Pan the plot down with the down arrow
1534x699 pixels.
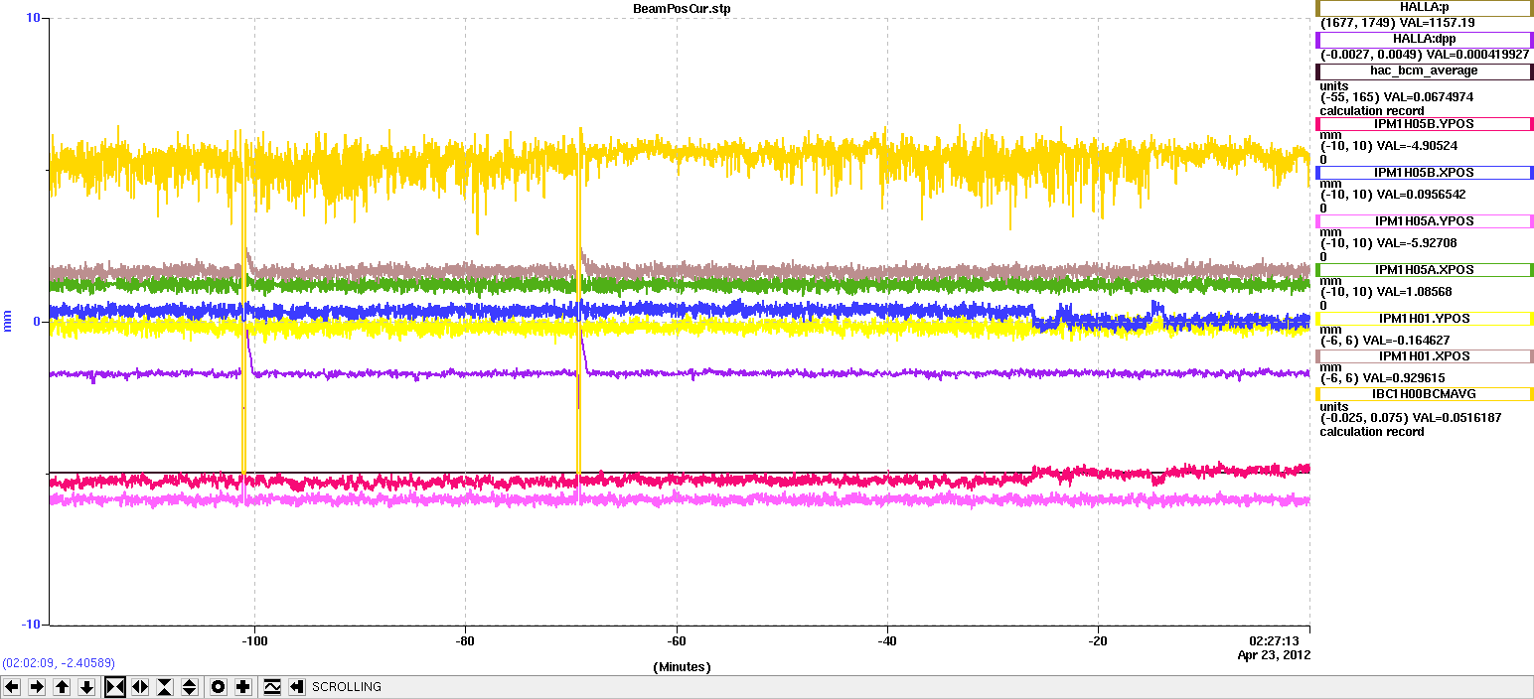tap(86, 687)
